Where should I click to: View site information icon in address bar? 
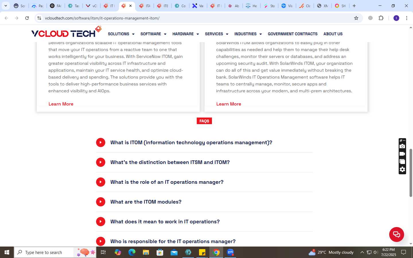39,18
